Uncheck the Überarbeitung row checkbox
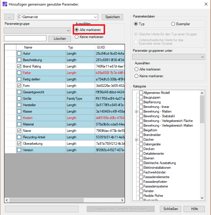The image size is (211, 215). 19,144
